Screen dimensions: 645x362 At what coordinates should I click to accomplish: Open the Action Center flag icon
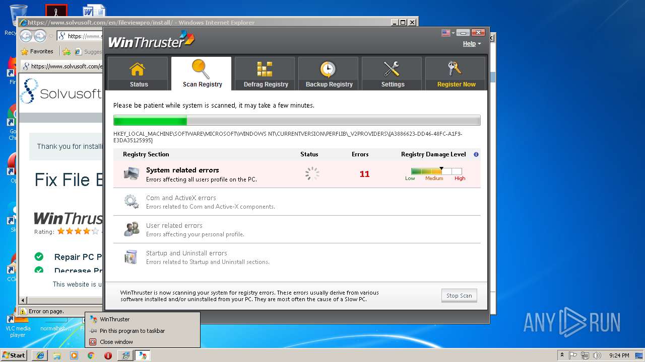click(573, 355)
